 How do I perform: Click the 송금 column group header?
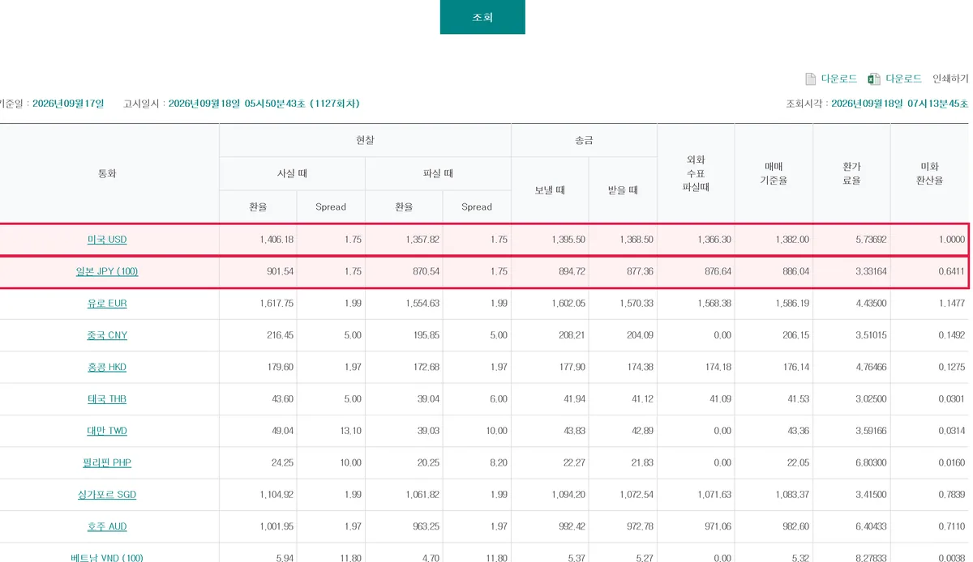[x=584, y=140]
